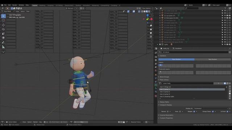Open the viewport Select menu
Viewport: 232px width, 130px height.
point(22,11)
